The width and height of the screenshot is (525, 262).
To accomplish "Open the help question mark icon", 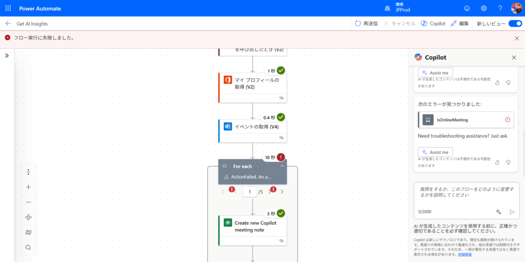I will coord(500,8).
